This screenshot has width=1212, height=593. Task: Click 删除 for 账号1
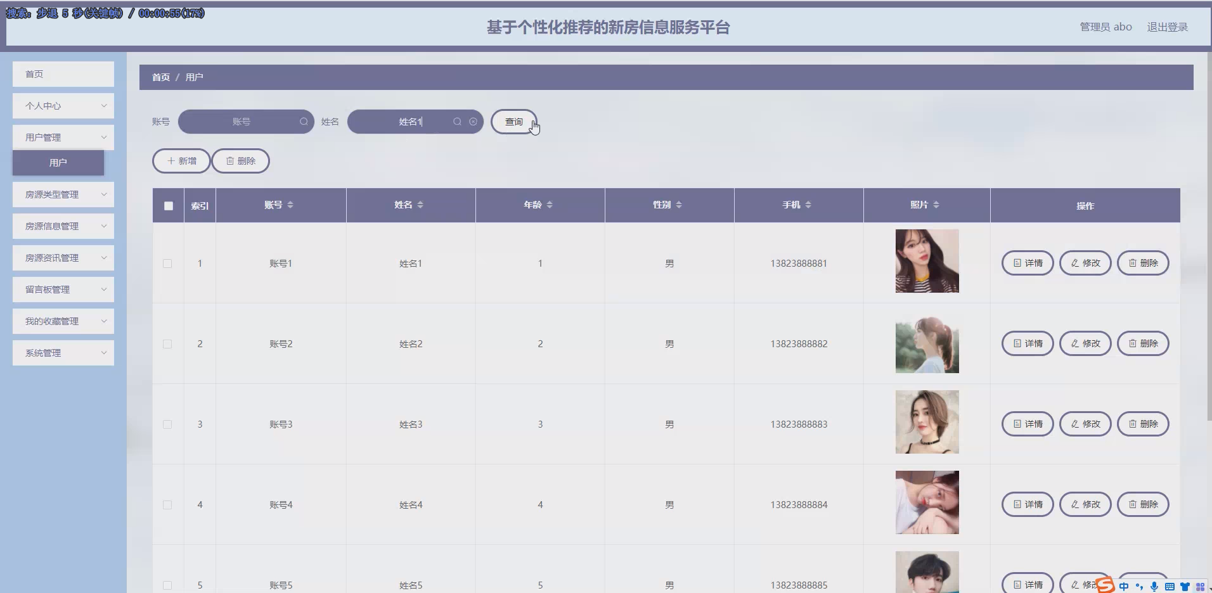[x=1143, y=263]
